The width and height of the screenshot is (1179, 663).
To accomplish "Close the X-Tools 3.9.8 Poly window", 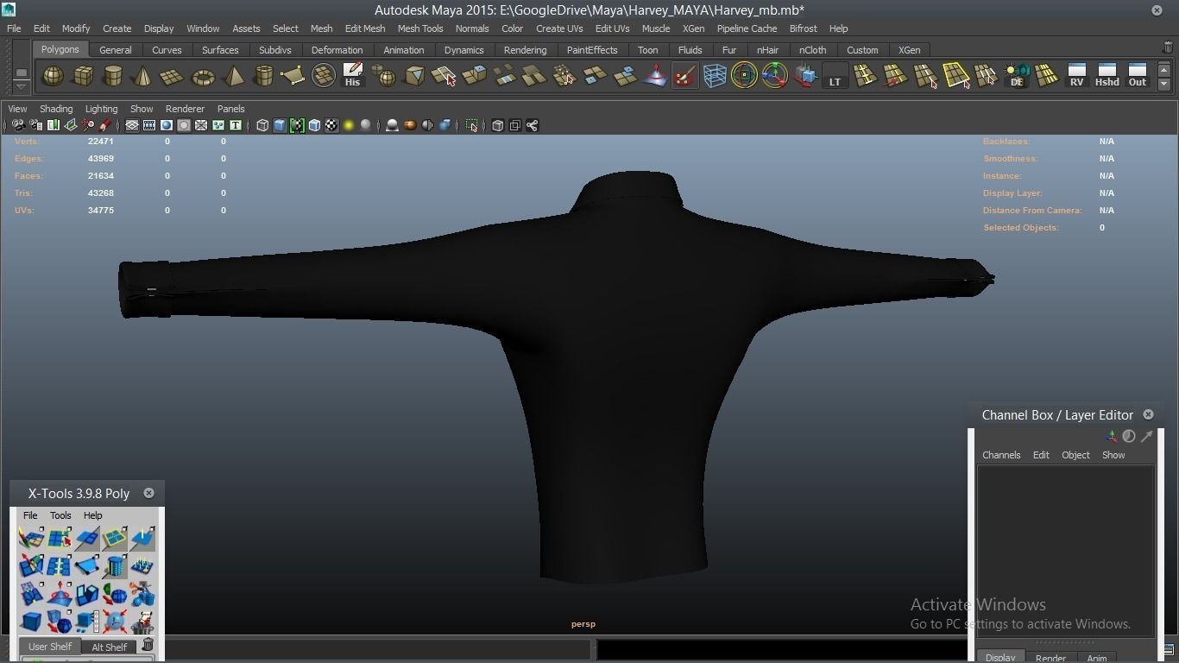I will pyautogui.click(x=148, y=493).
